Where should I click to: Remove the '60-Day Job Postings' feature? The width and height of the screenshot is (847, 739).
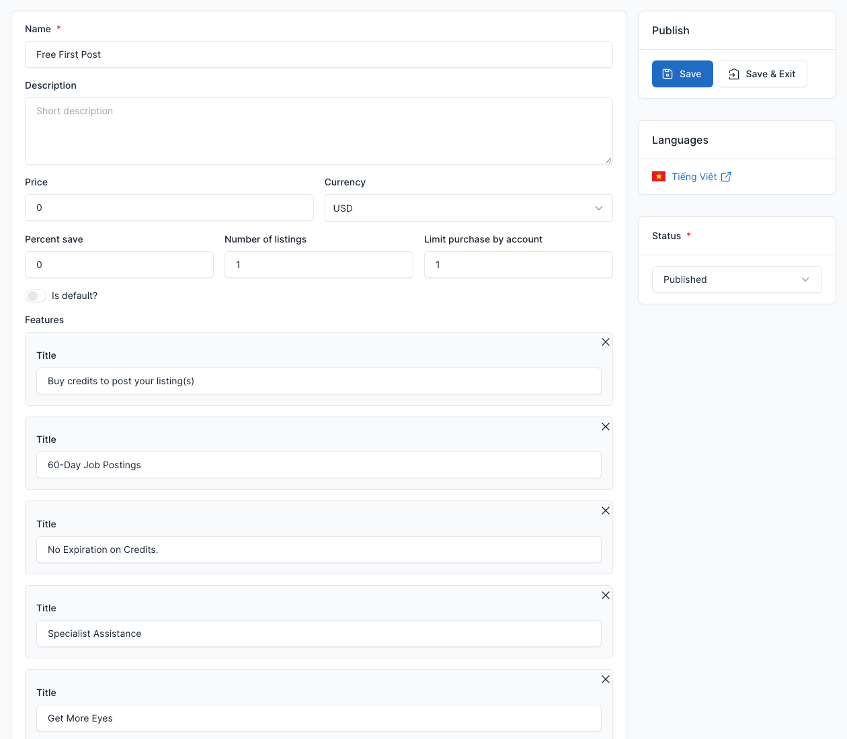606,427
